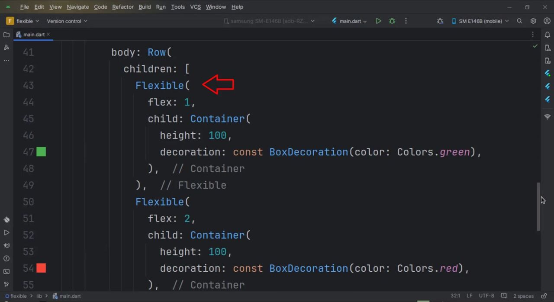Open the Notifications bell panel
The width and height of the screenshot is (554, 302).
coord(548,35)
